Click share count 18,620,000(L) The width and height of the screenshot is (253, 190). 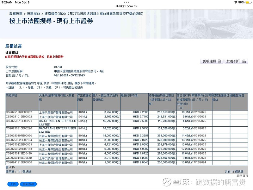[x=112, y=128]
